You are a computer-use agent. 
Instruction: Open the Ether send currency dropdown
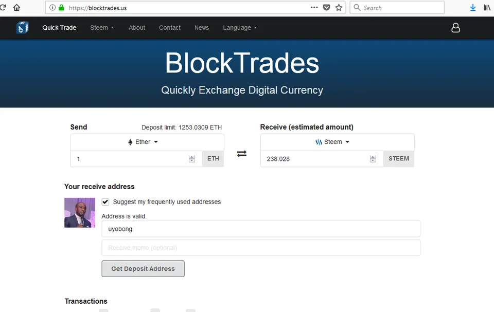click(147, 142)
